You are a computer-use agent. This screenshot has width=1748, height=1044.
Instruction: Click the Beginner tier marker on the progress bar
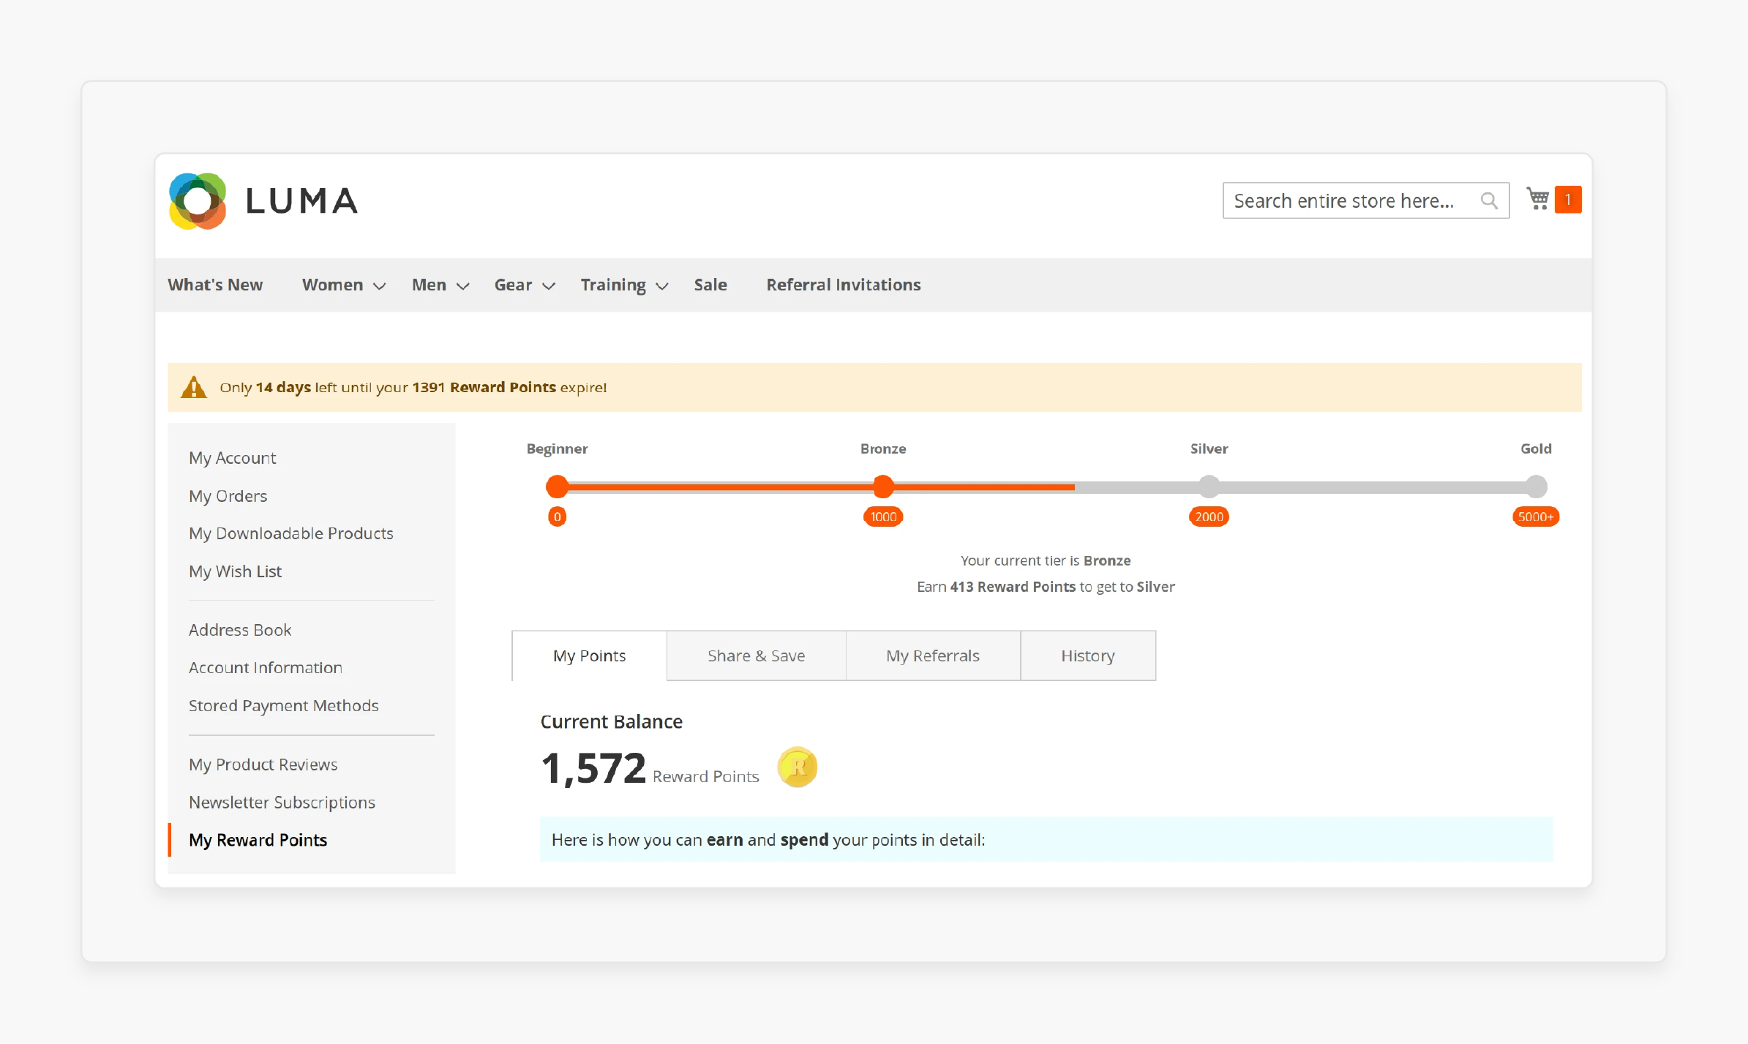[557, 486]
